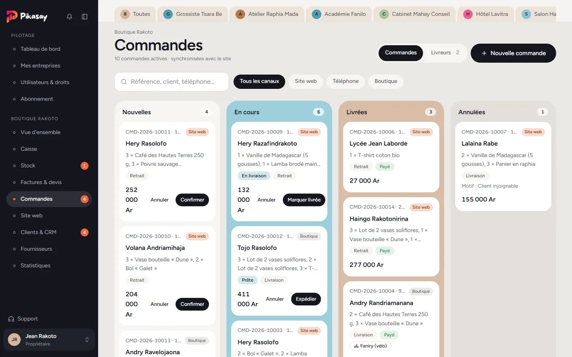
Task: Click the "Prête" status tag
Action: coord(247,280)
